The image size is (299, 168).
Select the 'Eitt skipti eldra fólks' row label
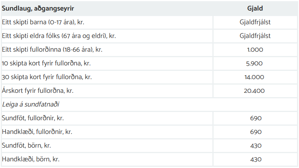click(x=59, y=36)
